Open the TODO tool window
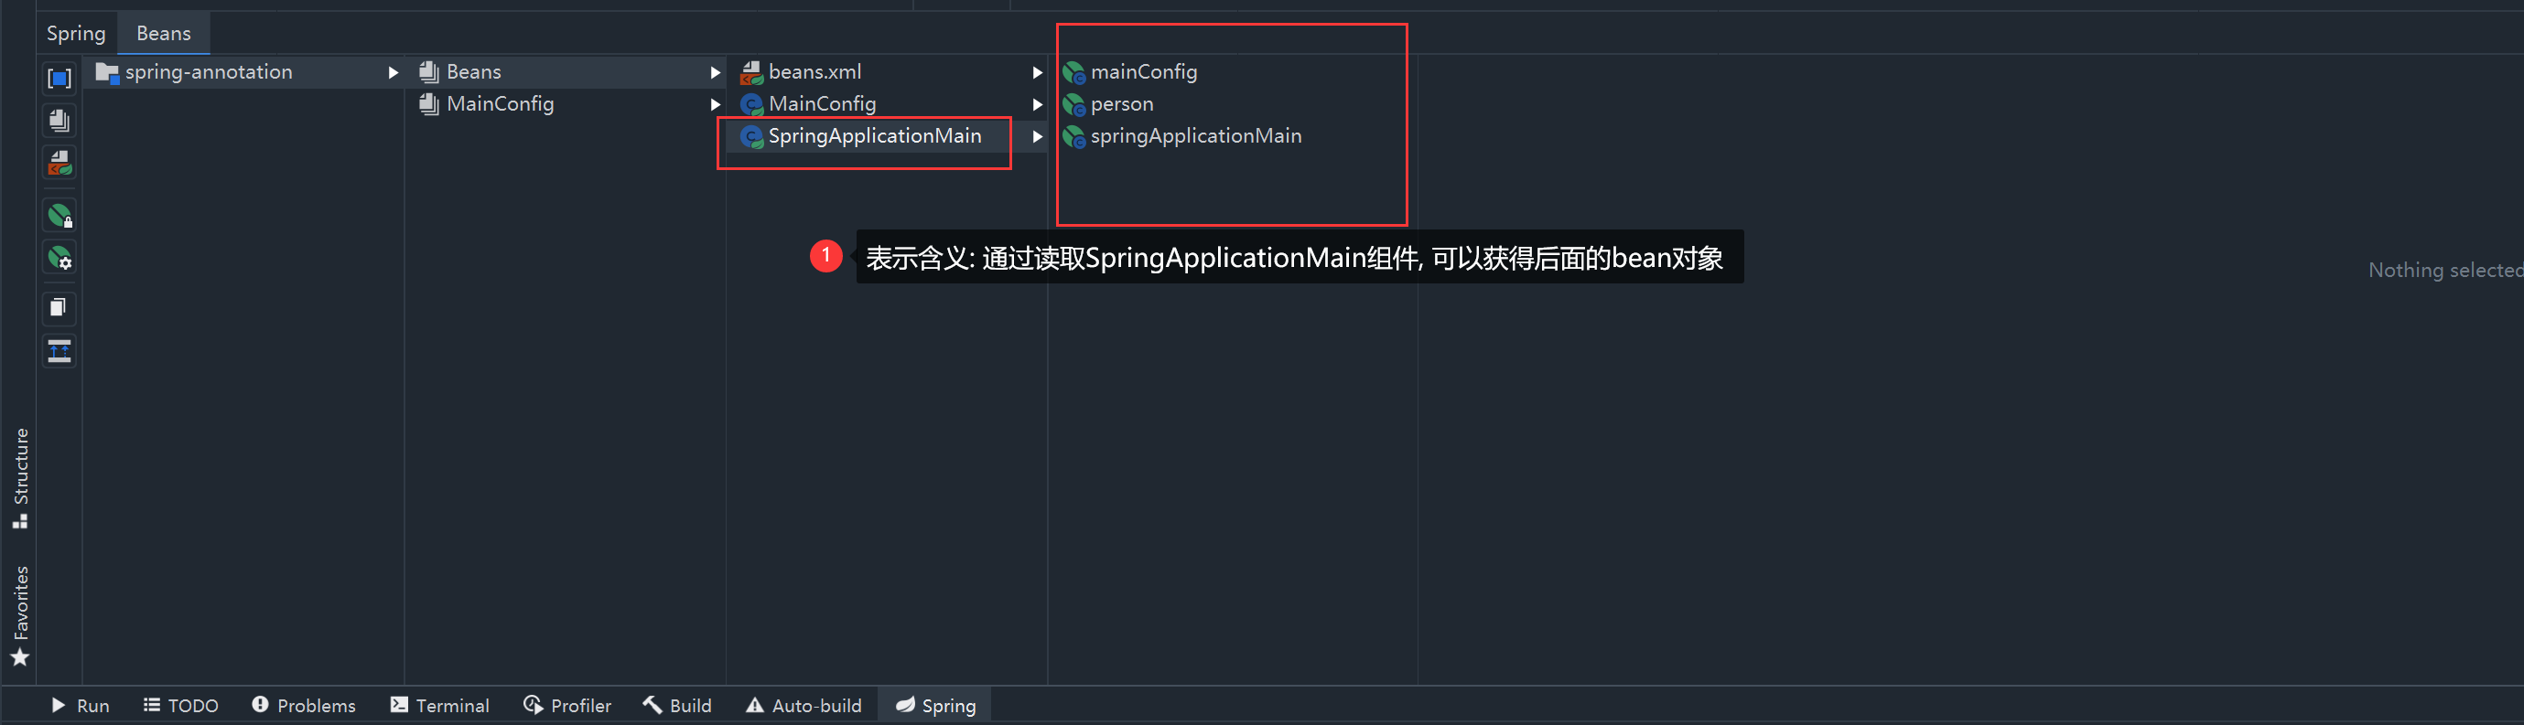This screenshot has height=725, width=2524. [181, 706]
